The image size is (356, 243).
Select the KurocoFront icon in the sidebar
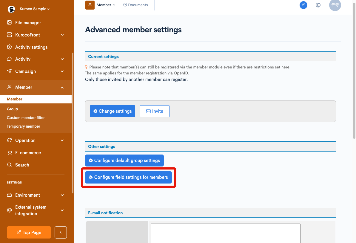pyautogui.click(x=9, y=35)
